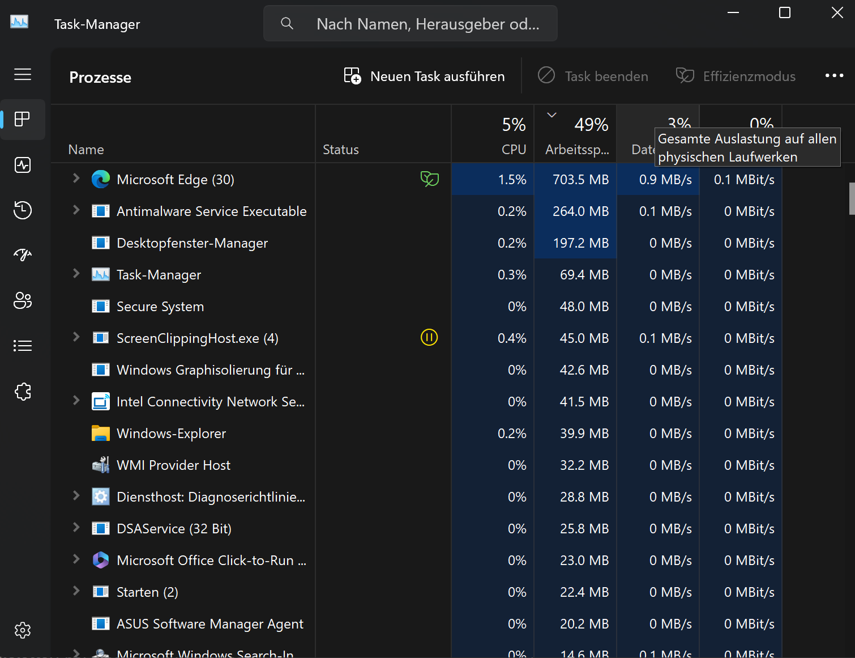Expand the ScreenClippingHost.exe (4) group

coord(76,337)
